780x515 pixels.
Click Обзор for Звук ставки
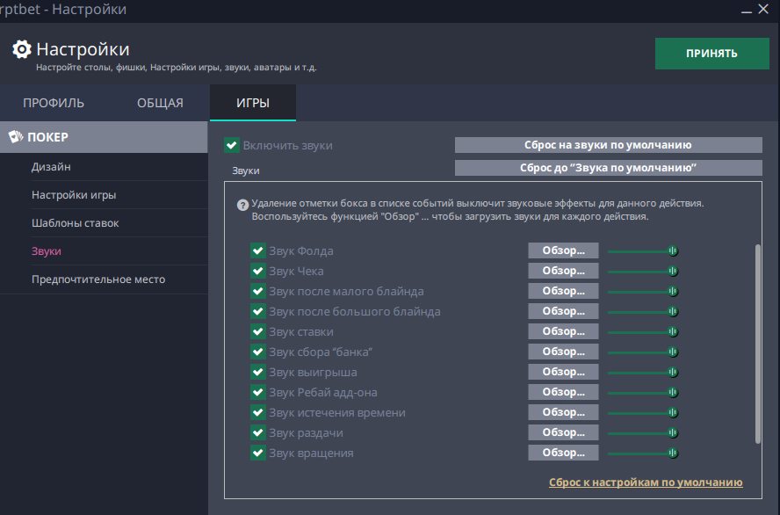[x=562, y=331]
